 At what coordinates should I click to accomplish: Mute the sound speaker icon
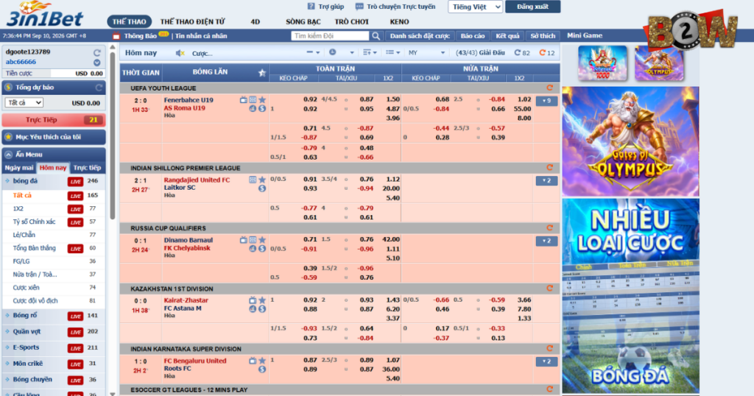point(180,53)
